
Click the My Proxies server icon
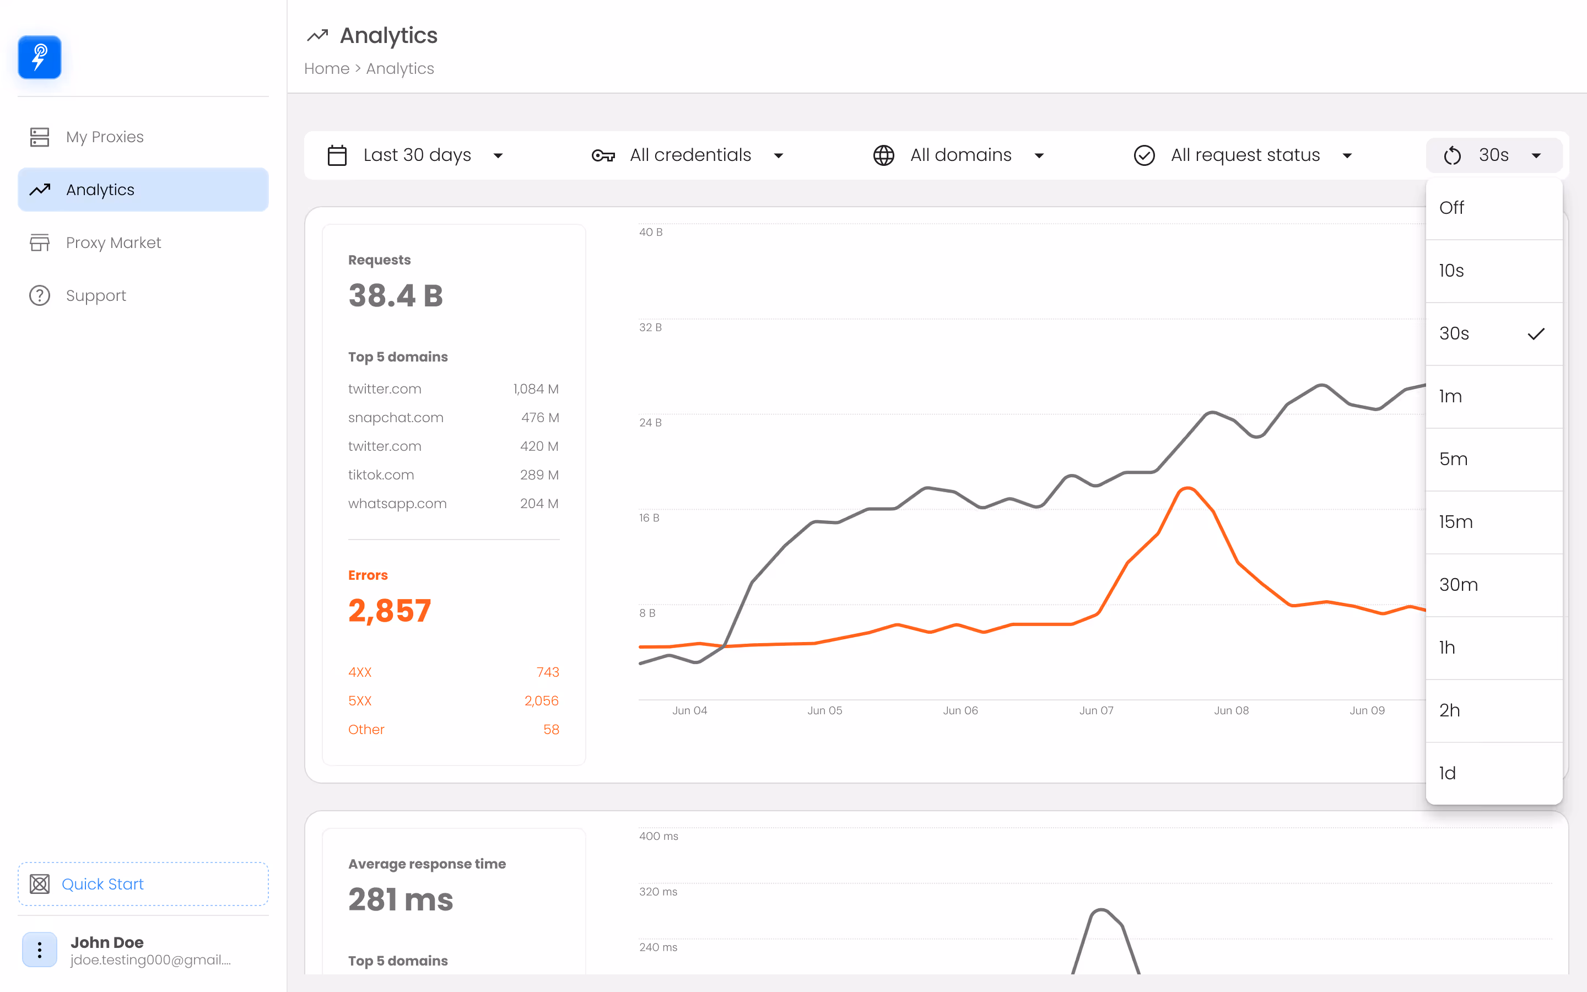[x=39, y=137]
